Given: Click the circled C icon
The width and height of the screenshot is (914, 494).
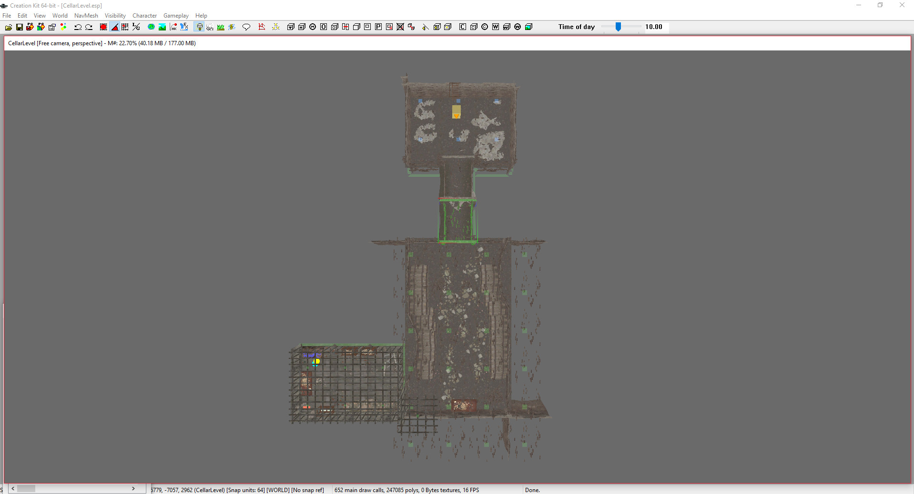Looking at the screenshot, I should click(x=485, y=27).
